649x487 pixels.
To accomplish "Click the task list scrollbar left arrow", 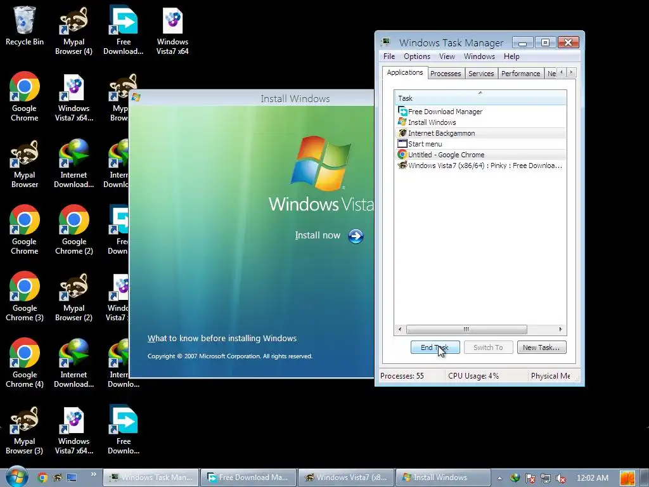I will click(399, 330).
